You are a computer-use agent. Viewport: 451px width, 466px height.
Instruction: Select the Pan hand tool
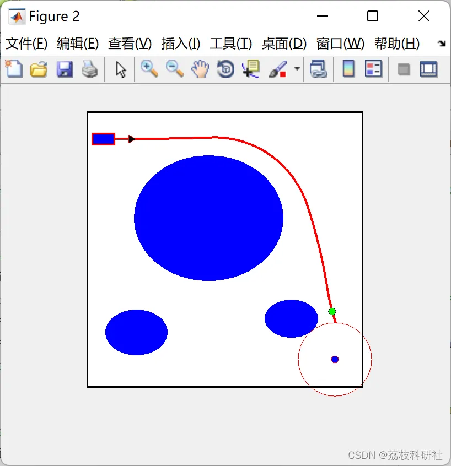[x=200, y=69]
